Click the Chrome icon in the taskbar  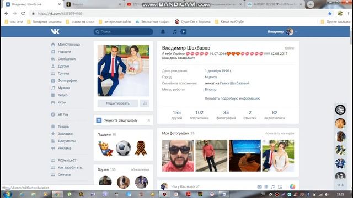pyautogui.click(x=57, y=194)
